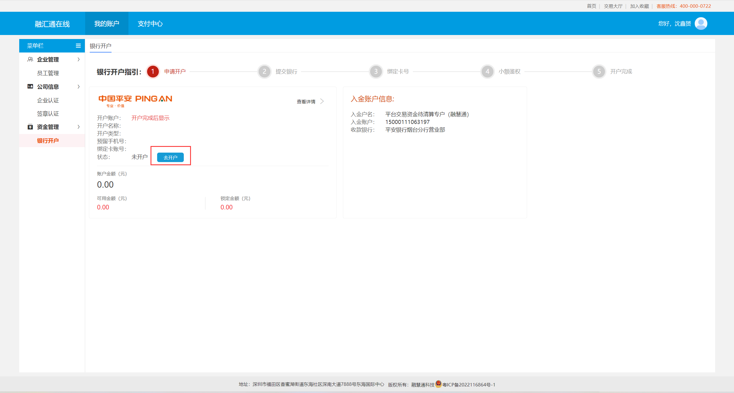Go to 首页 link in top bar

tap(591, 6)
